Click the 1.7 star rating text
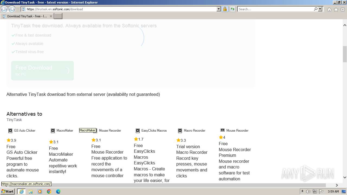 (141, 139)
